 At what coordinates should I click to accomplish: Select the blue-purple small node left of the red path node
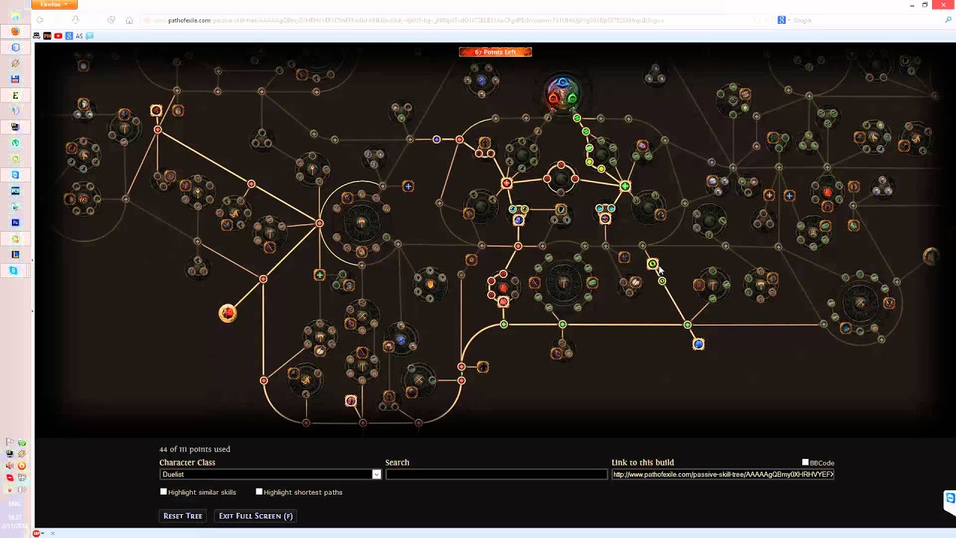(436, 139)
